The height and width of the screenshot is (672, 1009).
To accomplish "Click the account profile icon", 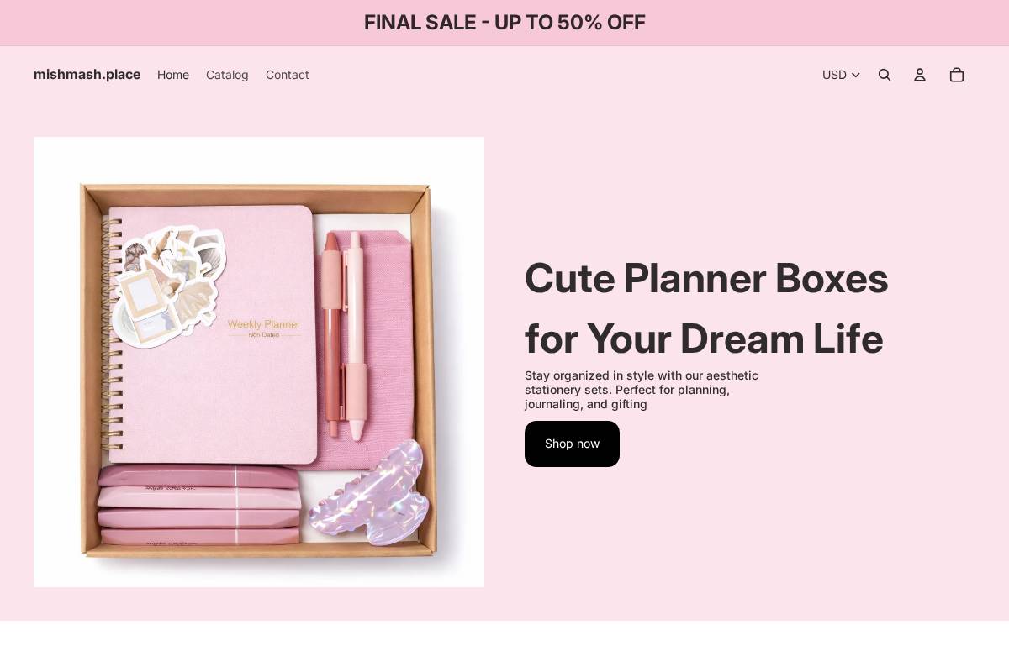I will point(920,75).
